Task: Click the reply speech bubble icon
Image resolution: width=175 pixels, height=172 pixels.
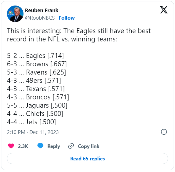Action: point(40,146)
